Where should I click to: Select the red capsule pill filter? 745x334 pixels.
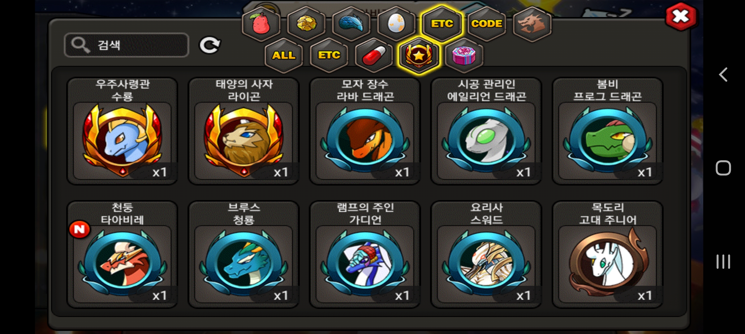[374, 56]
